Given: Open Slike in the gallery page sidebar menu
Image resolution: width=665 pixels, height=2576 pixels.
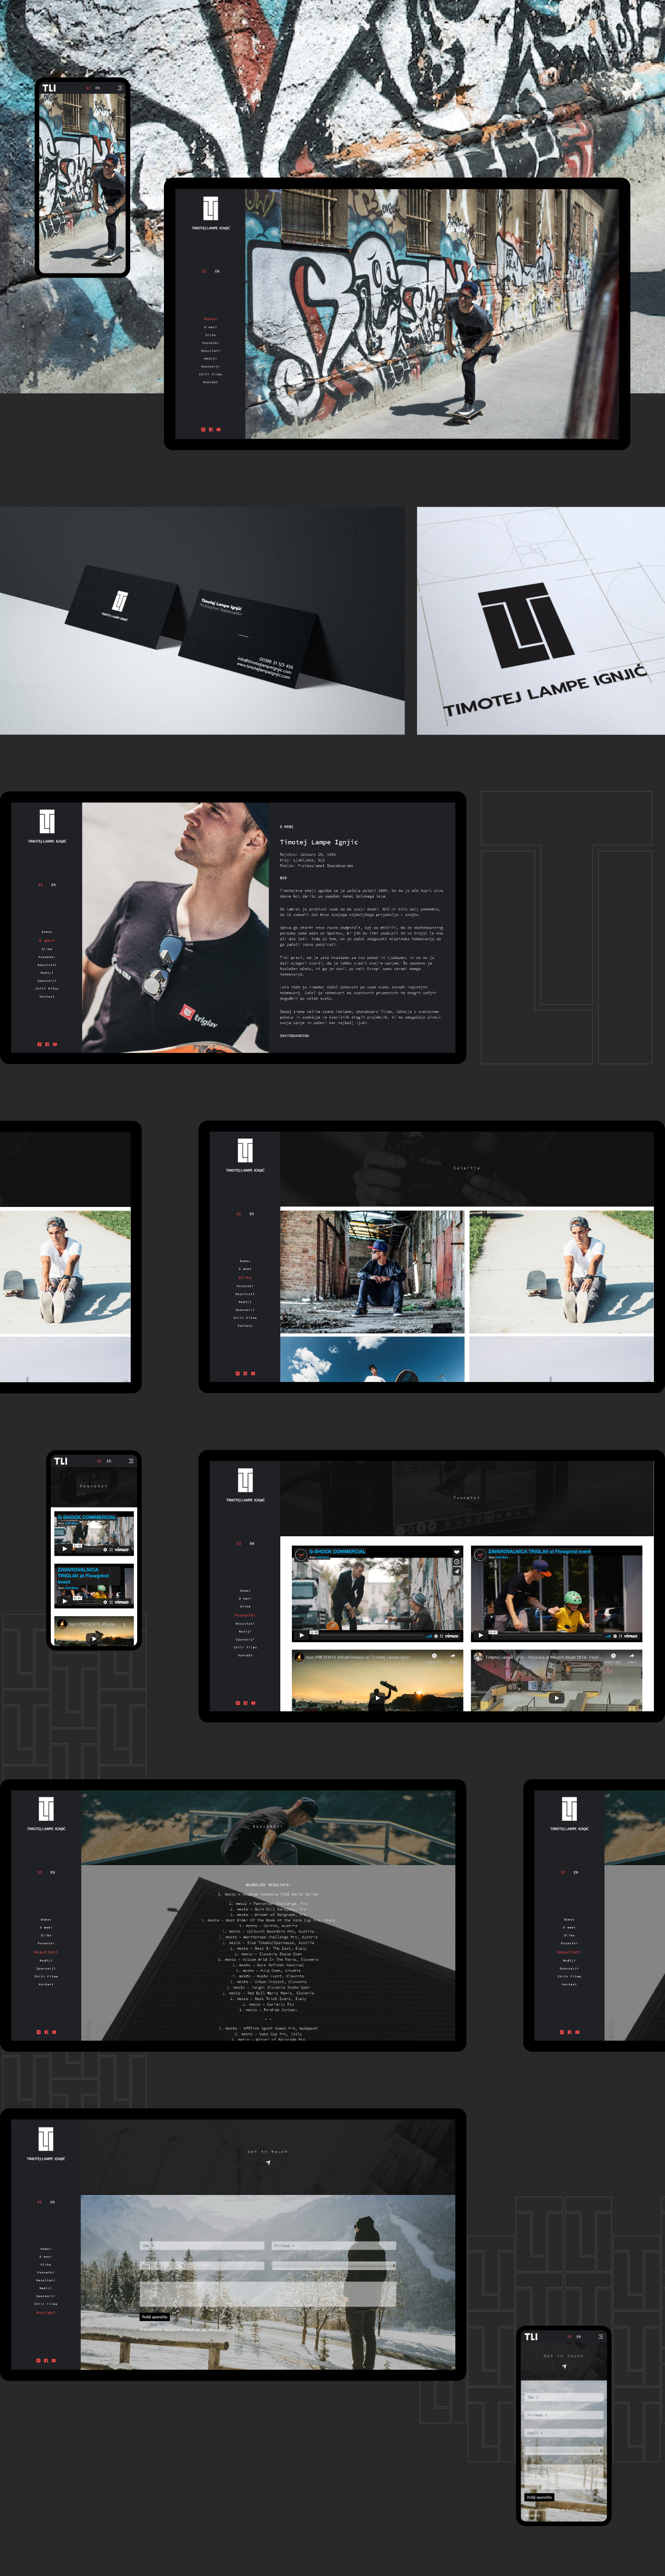Looking at the screenshot, I should tap(245, 1277).
